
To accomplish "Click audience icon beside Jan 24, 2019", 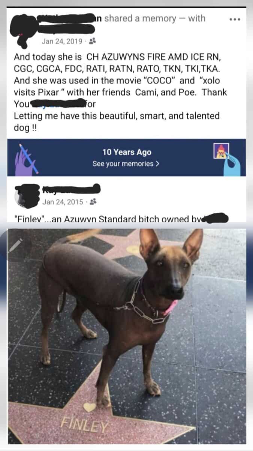I will 90,41.
